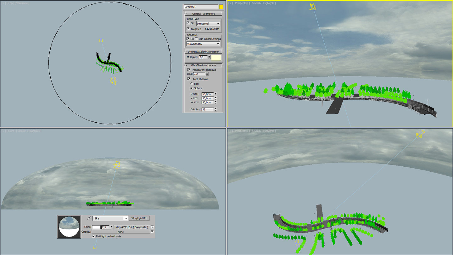Select the light target in the inactive Perspective viewport
Image resolution: width=453 pixels, height=255 pixels.
(x=297, y=243)
